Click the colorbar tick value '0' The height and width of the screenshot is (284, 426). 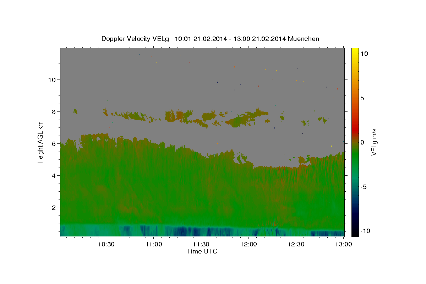(362, 142)
